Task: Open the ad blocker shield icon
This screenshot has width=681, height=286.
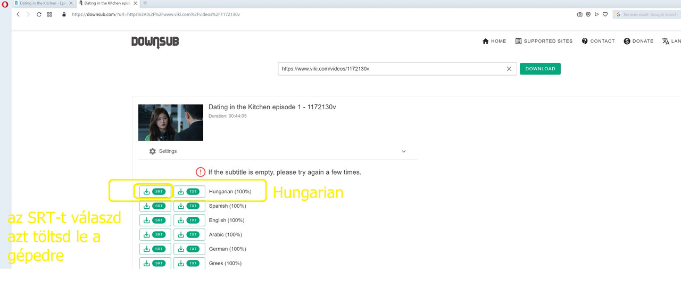Action: pyautogui.click(x=588, y=14)
